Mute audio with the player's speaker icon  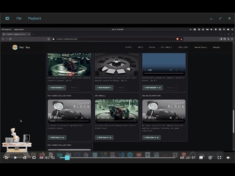click(228, 158)
